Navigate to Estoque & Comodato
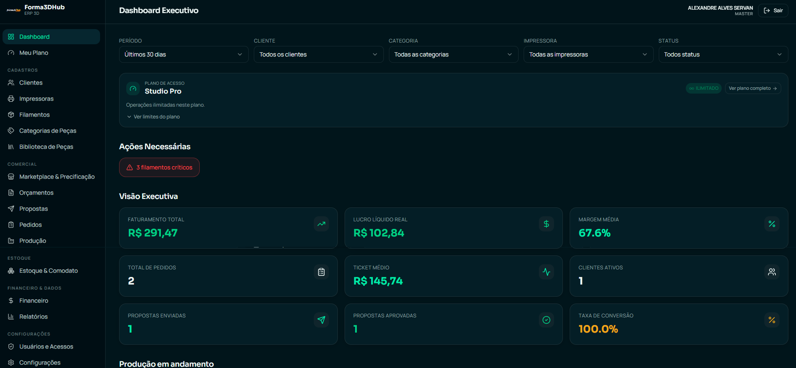The width and height of the screenshot is (796, 368). [51, 271]
